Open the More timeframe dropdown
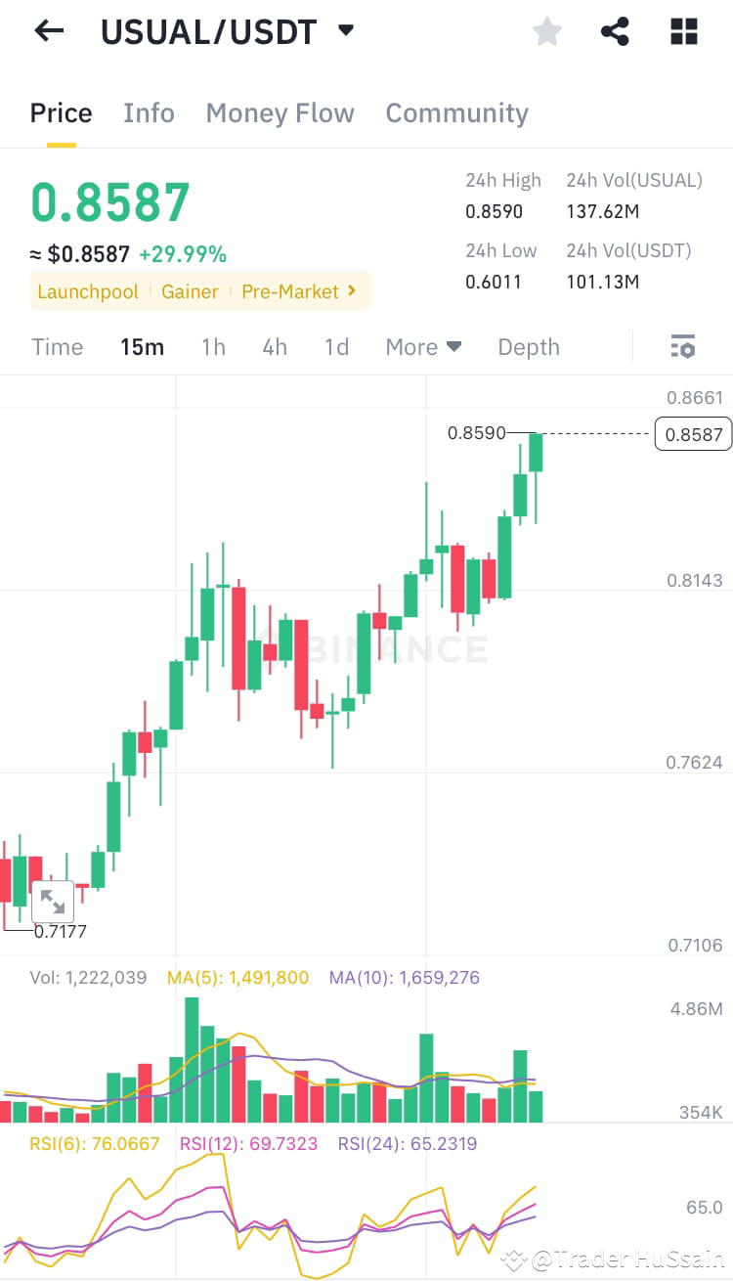This screenshot has width=733, height=1281. pos(422,346)
